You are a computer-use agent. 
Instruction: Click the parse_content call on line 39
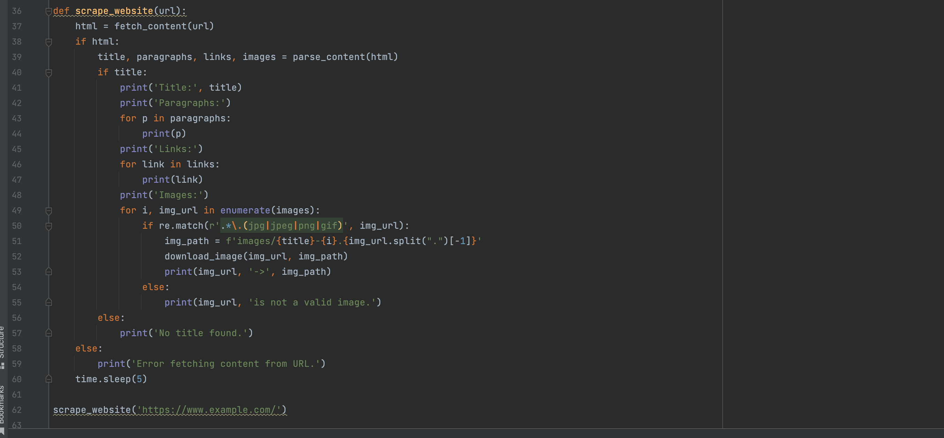point(345,57)
